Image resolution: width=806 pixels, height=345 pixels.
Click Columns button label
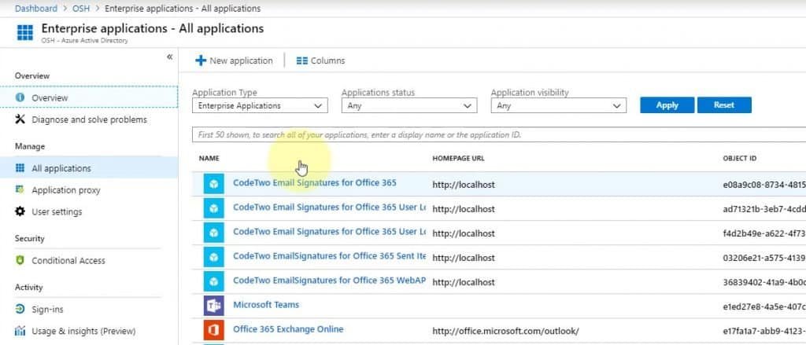328,61
